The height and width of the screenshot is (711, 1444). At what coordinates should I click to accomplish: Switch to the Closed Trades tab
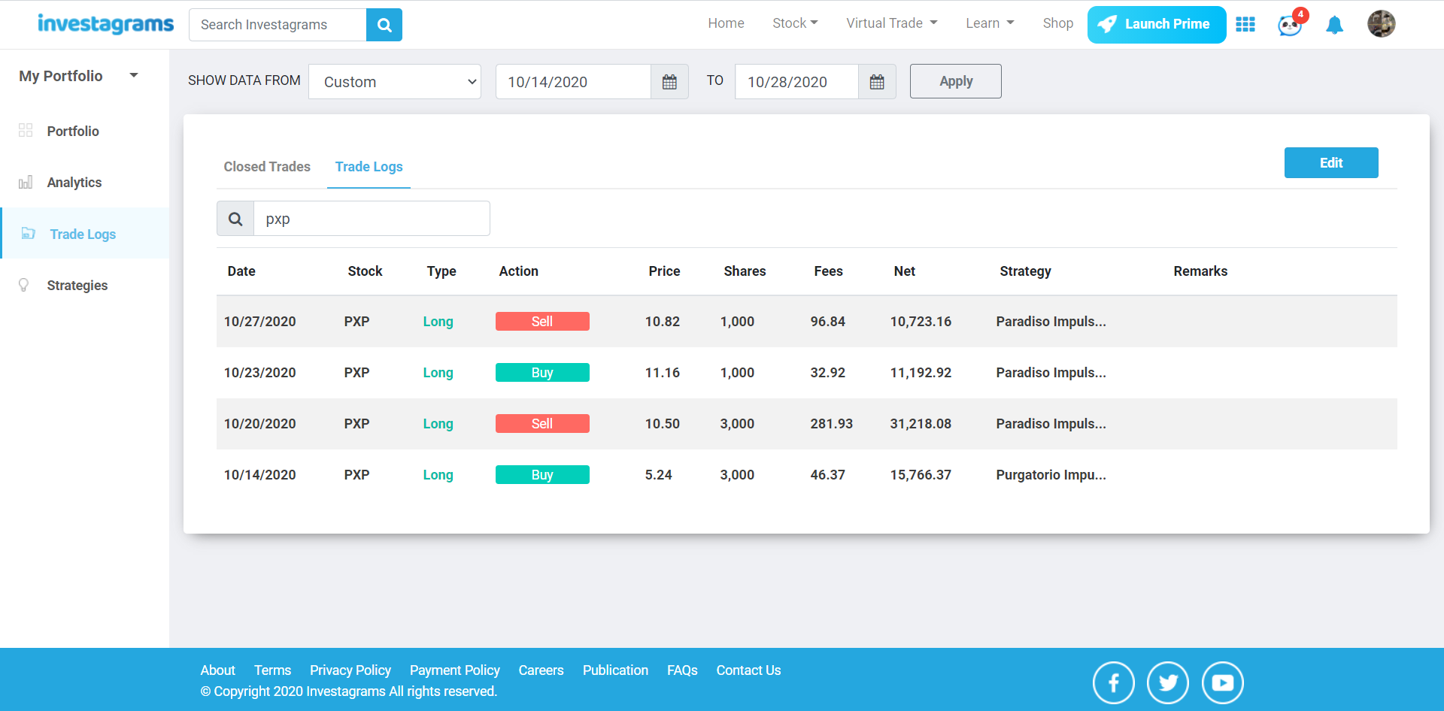267,167
